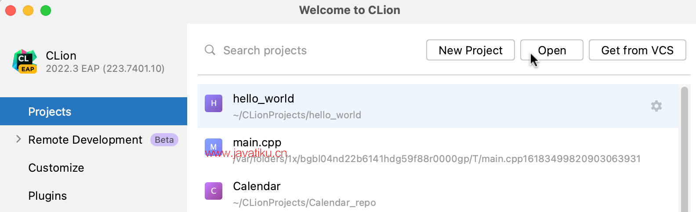Screen dimensions: 696x212
Task: Click the CLion EAP logo icon
Action: (x=25, y=61)
